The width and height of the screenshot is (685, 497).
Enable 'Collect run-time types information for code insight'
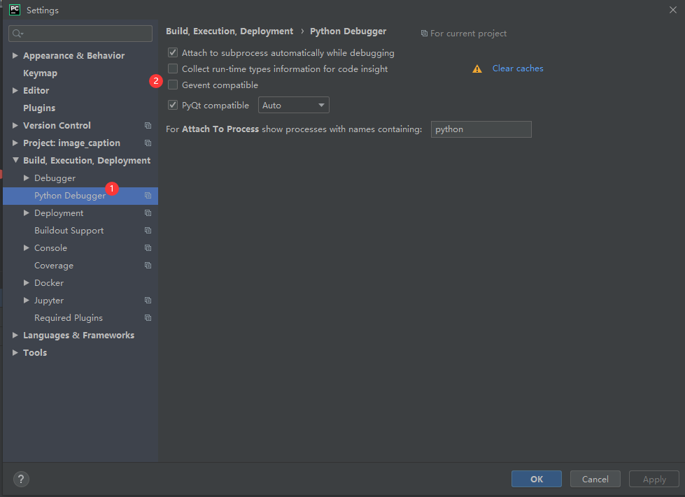point(171,68)
